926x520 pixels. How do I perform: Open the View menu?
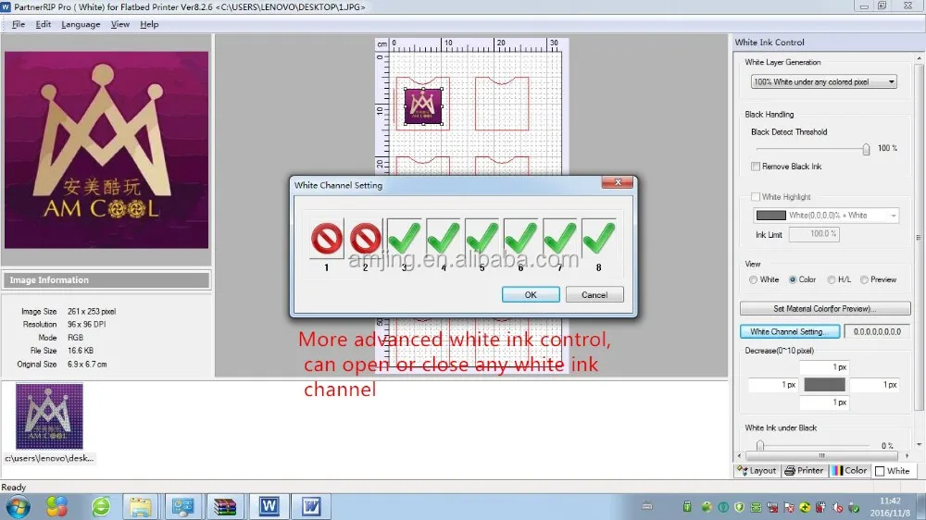(x=119, y=24)
